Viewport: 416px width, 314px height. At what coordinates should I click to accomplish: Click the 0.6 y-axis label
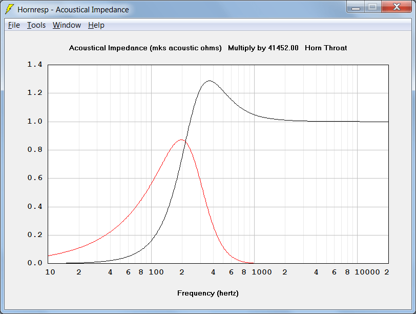click(35, 178)
